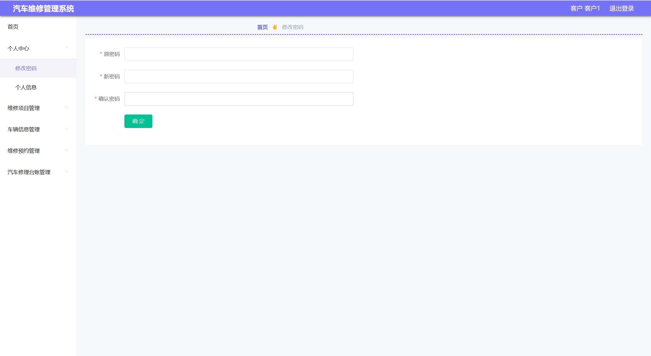Expand the 维修项目管理 chevron arrow
The height and width of the screenshot is (356, 651).
pos(67,108)
